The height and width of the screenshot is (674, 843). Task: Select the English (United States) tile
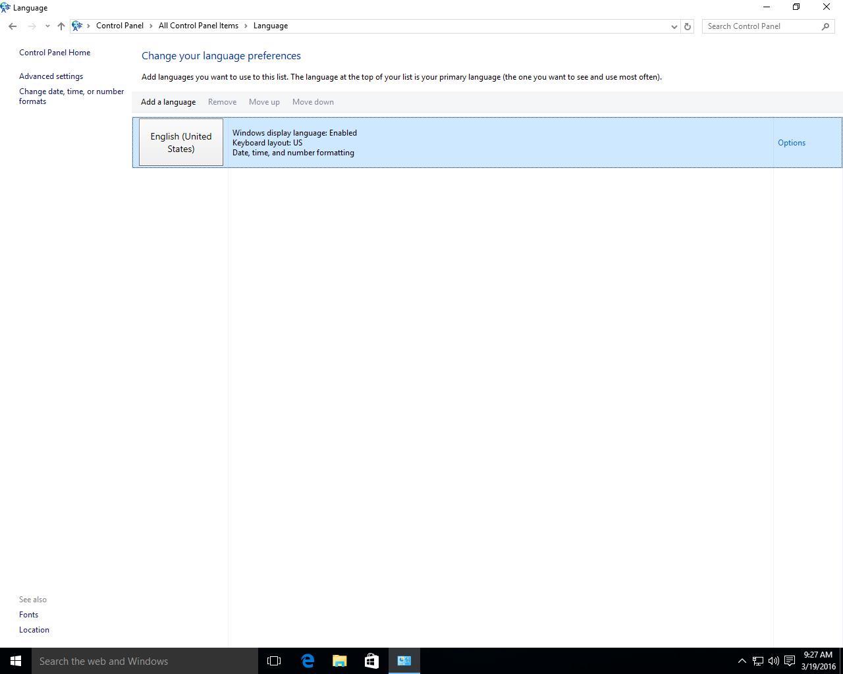181,142
